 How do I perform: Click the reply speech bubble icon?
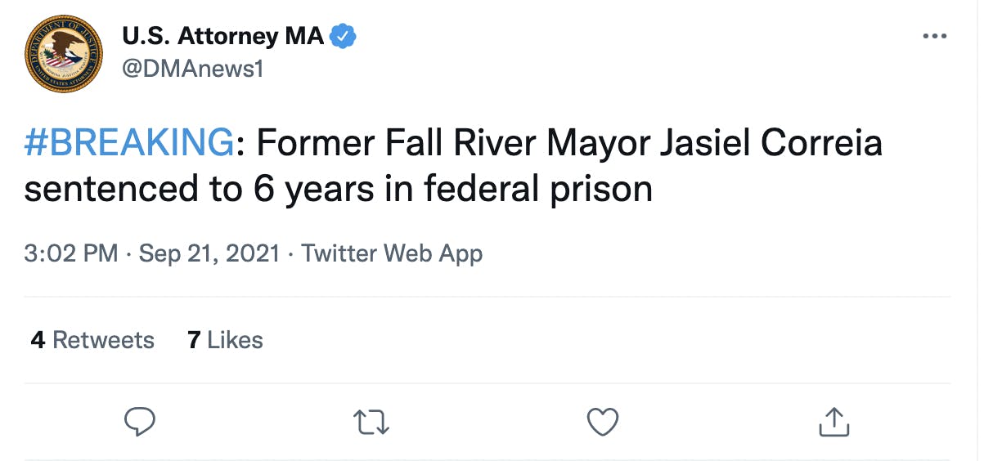139,422
